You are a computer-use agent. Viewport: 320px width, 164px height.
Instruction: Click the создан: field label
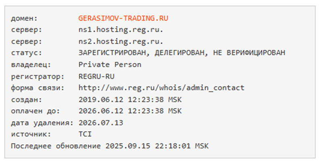point(25,99)
